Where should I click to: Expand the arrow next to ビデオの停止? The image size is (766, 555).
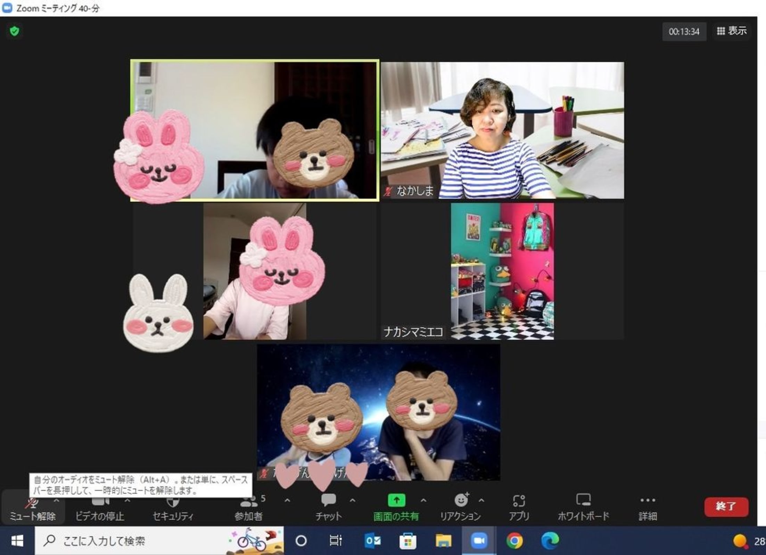pos(127,501)
